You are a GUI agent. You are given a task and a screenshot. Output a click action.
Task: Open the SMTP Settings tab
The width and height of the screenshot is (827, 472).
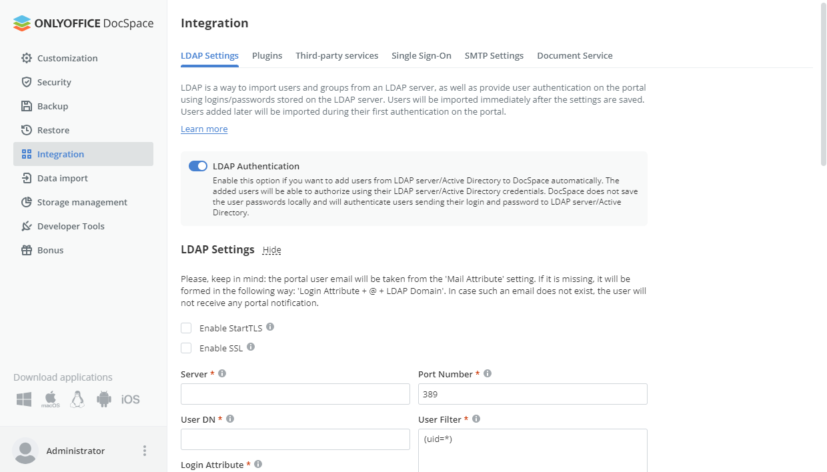pos(494,55)
